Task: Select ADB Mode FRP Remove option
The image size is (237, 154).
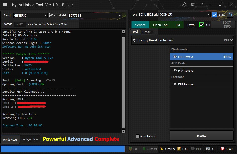Action: pyautogui.click(x=202, y=70)
